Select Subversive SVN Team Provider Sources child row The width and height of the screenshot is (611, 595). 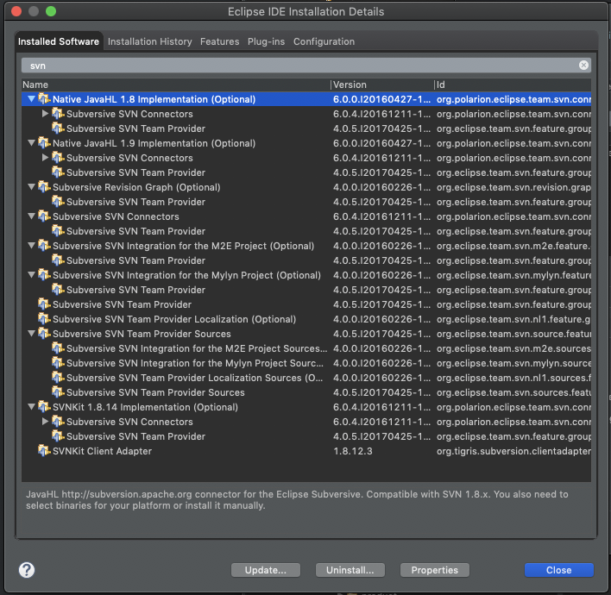click(306, 392)
